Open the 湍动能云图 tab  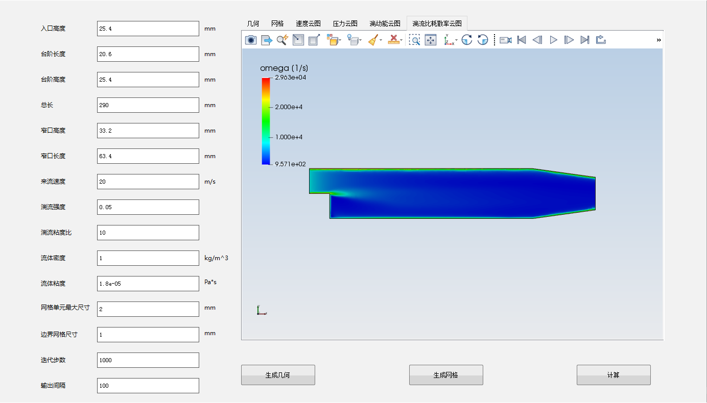click(x=385, y=23)
